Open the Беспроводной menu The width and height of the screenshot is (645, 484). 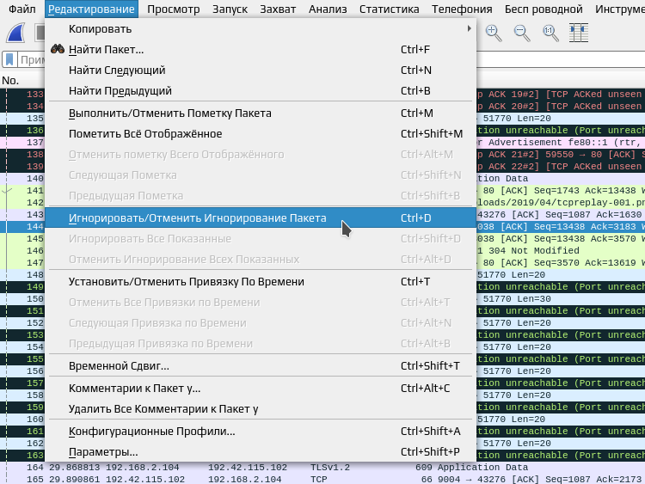pos(544,9)
